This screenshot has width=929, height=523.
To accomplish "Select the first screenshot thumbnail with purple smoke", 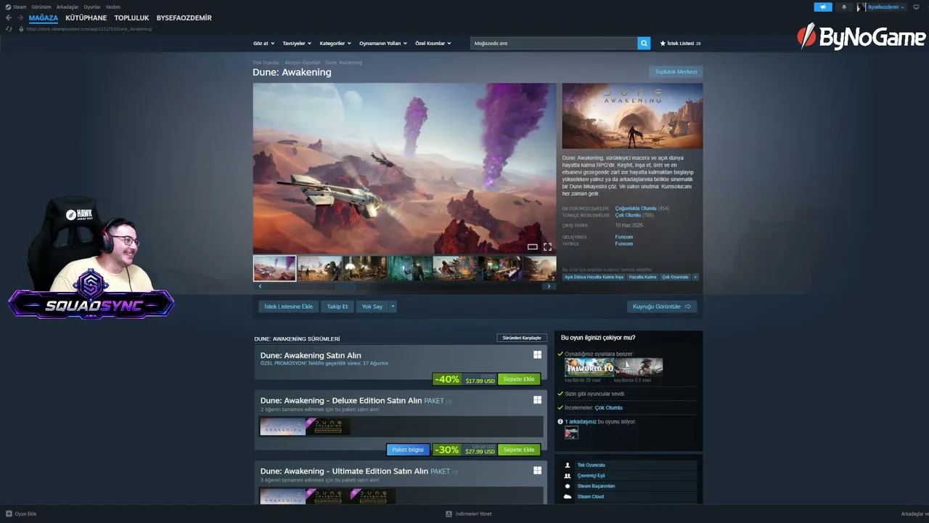I will (274, 268).
